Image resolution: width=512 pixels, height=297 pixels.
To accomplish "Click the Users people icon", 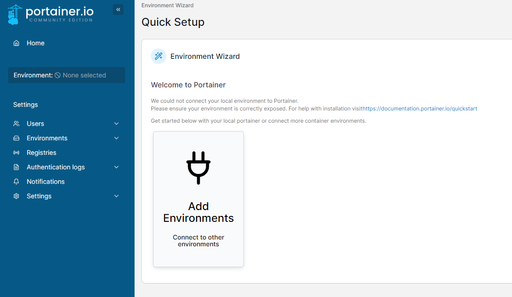I will tap(16, 124).
